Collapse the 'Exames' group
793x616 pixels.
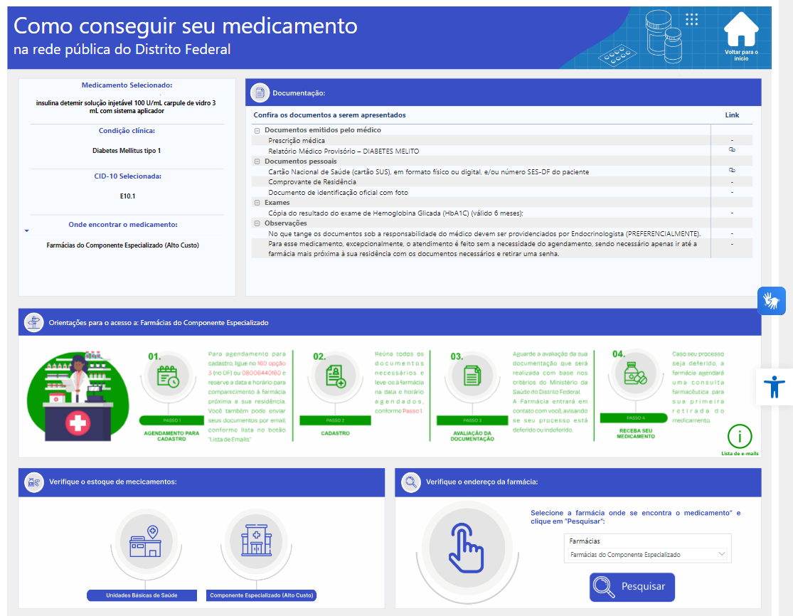pos(257,203)
